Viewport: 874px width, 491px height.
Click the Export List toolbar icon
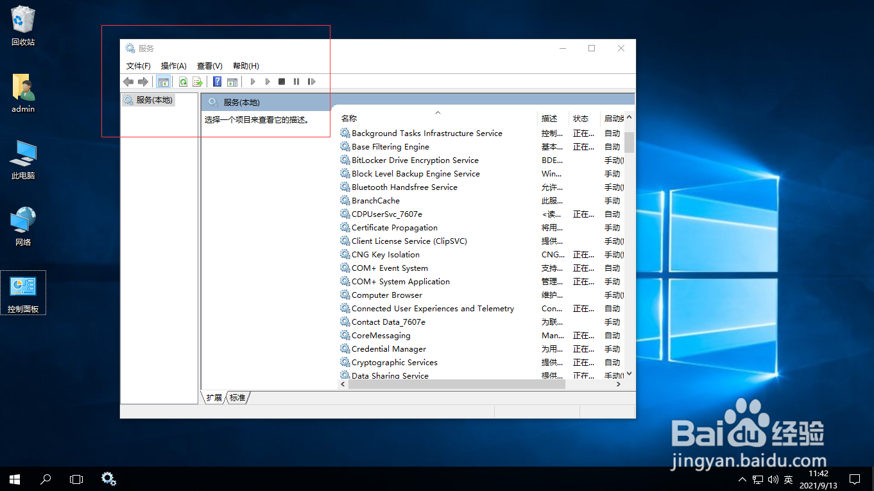pos(198,82)
